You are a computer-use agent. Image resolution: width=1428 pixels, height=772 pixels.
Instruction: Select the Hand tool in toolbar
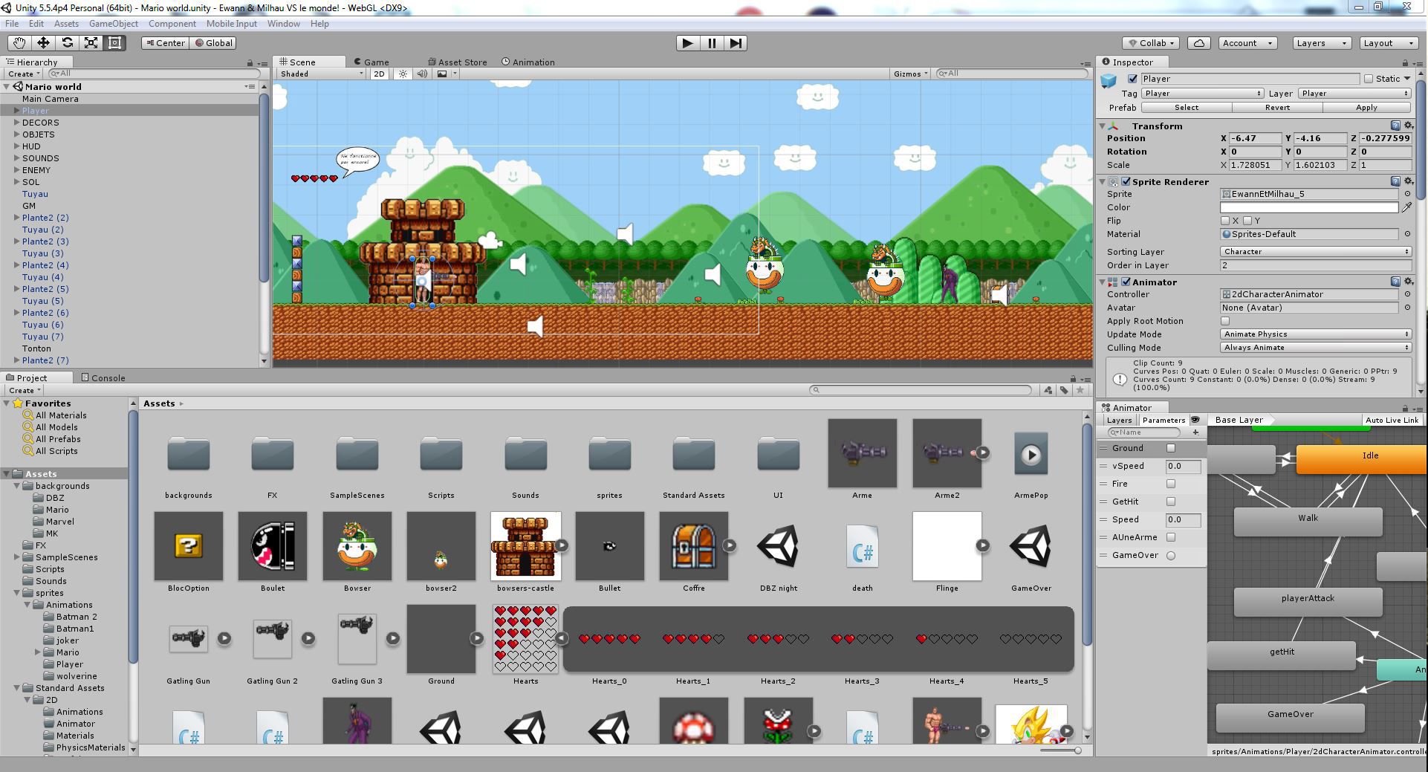click(x=19, y=43)
